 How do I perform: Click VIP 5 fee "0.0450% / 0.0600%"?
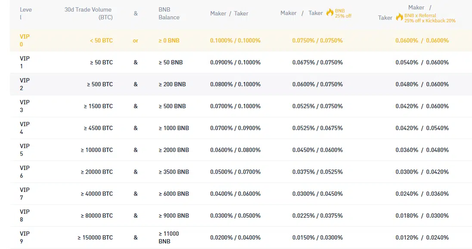[x=317, y=150]
